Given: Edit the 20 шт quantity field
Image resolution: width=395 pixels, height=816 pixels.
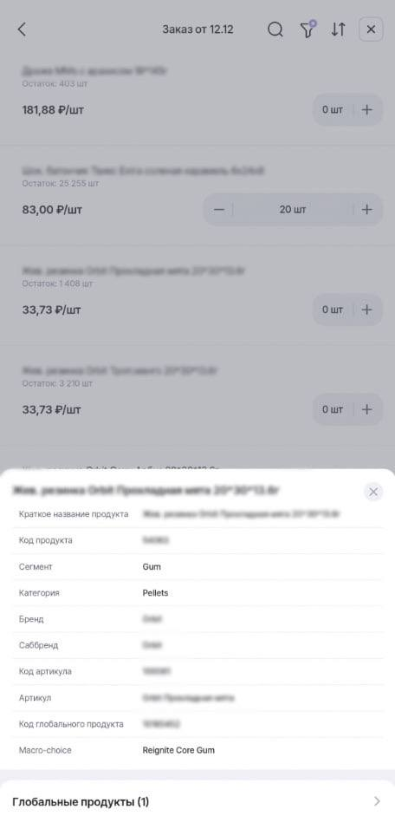Looking at the screenshot, I should click(293, 210).
